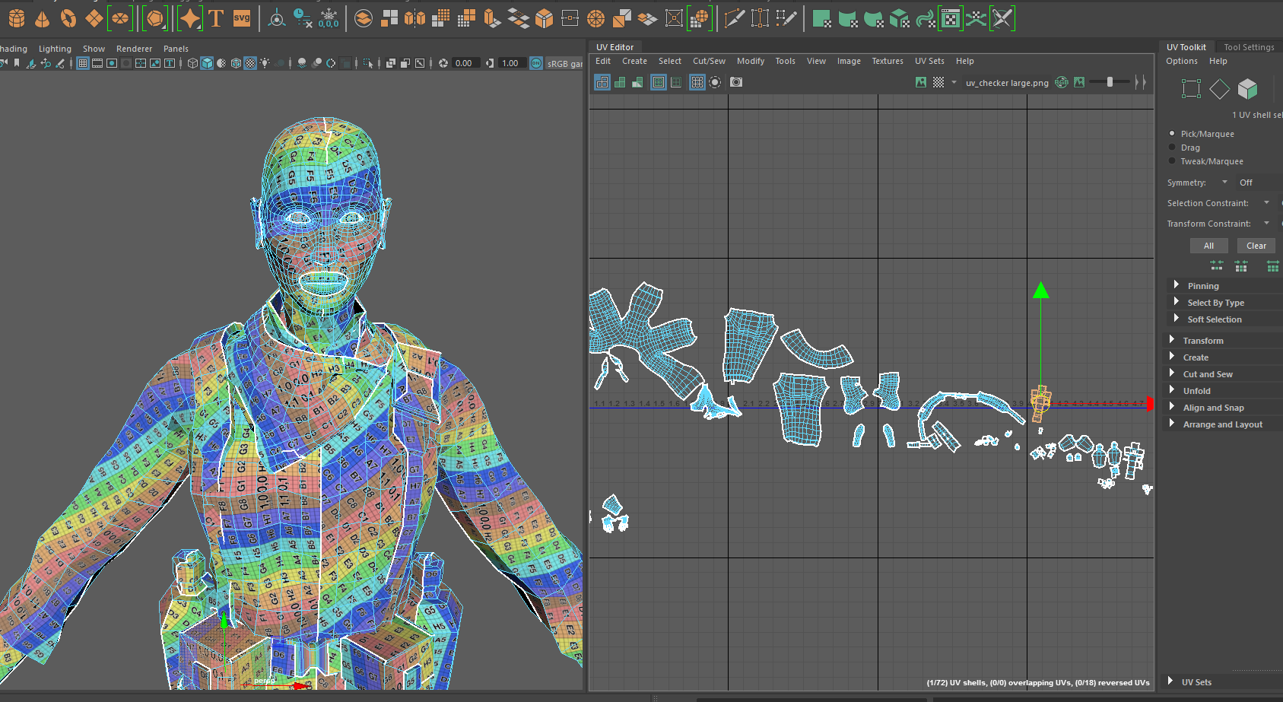Viewport: 1283px width, 702px height.
Task: Click the snowflake freeze transformations icon
Action: [x=329, y=18]
